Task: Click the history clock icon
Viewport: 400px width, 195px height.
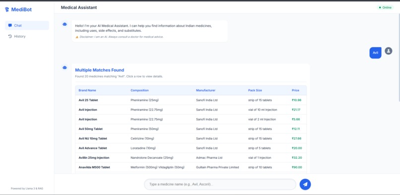Action: [x=10, y=36]
